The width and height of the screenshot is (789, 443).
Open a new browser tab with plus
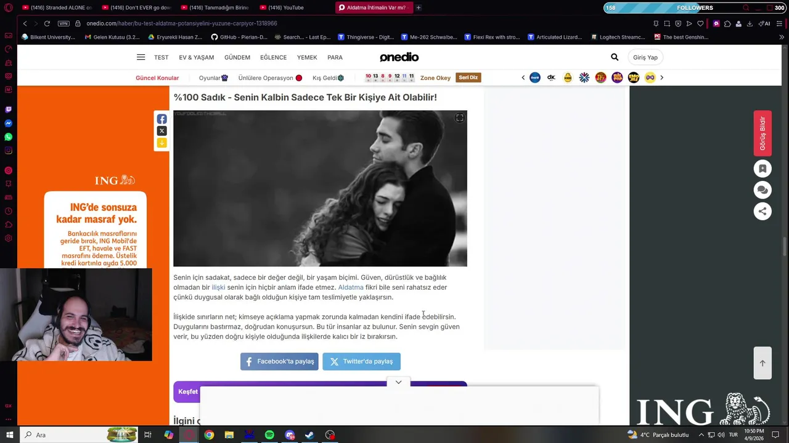click(x=419, y=7)
